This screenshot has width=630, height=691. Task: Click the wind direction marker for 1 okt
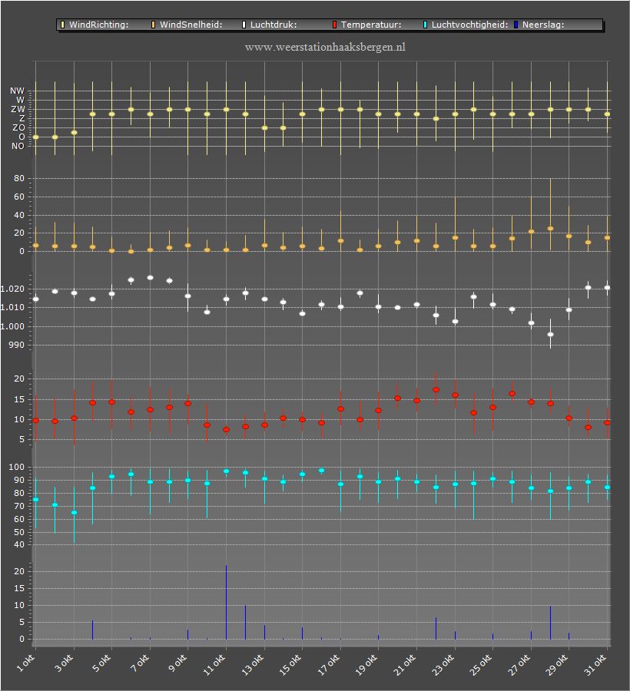tap(35, 137)
